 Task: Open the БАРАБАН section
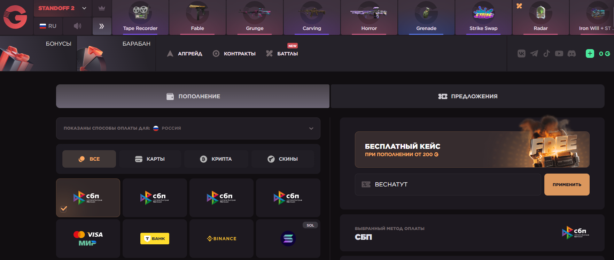116,54
